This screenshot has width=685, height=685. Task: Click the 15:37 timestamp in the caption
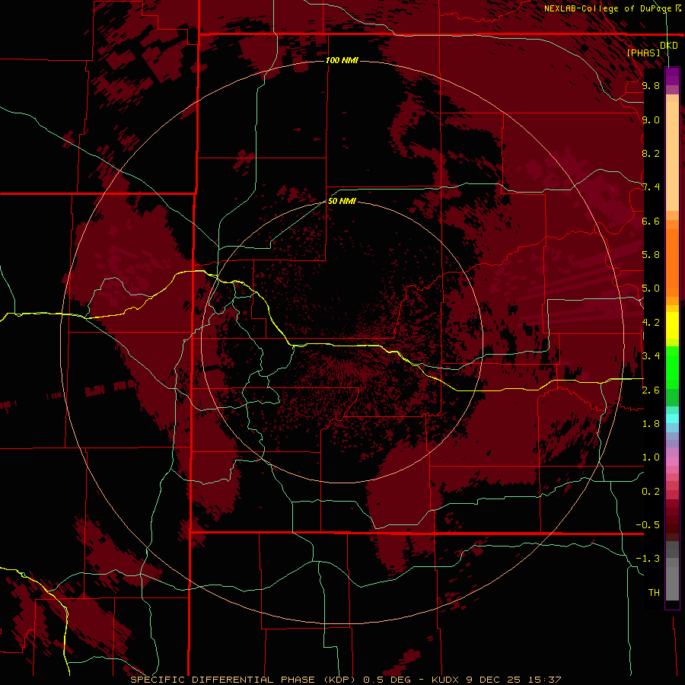546,680
